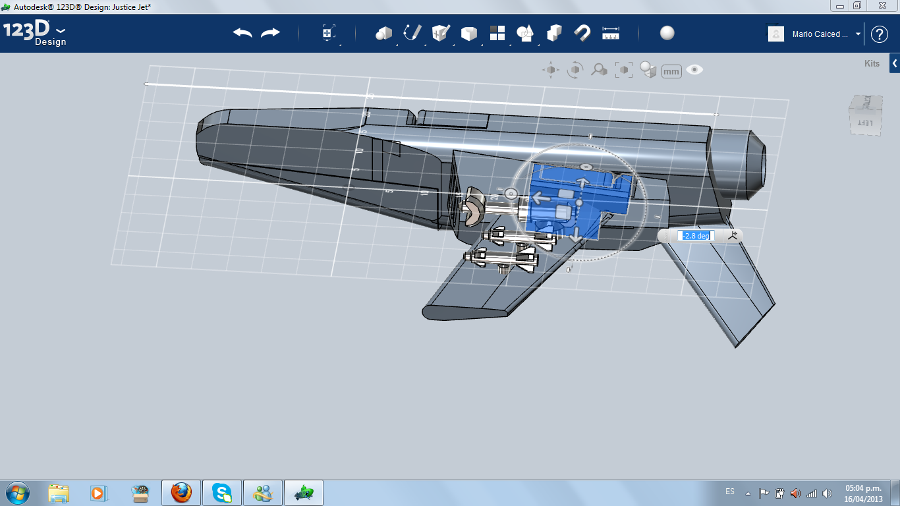The width and height of the screenshot is (900, 506).
Task: Open Windows Media Player from taskbar
Action: coord(98,493)
